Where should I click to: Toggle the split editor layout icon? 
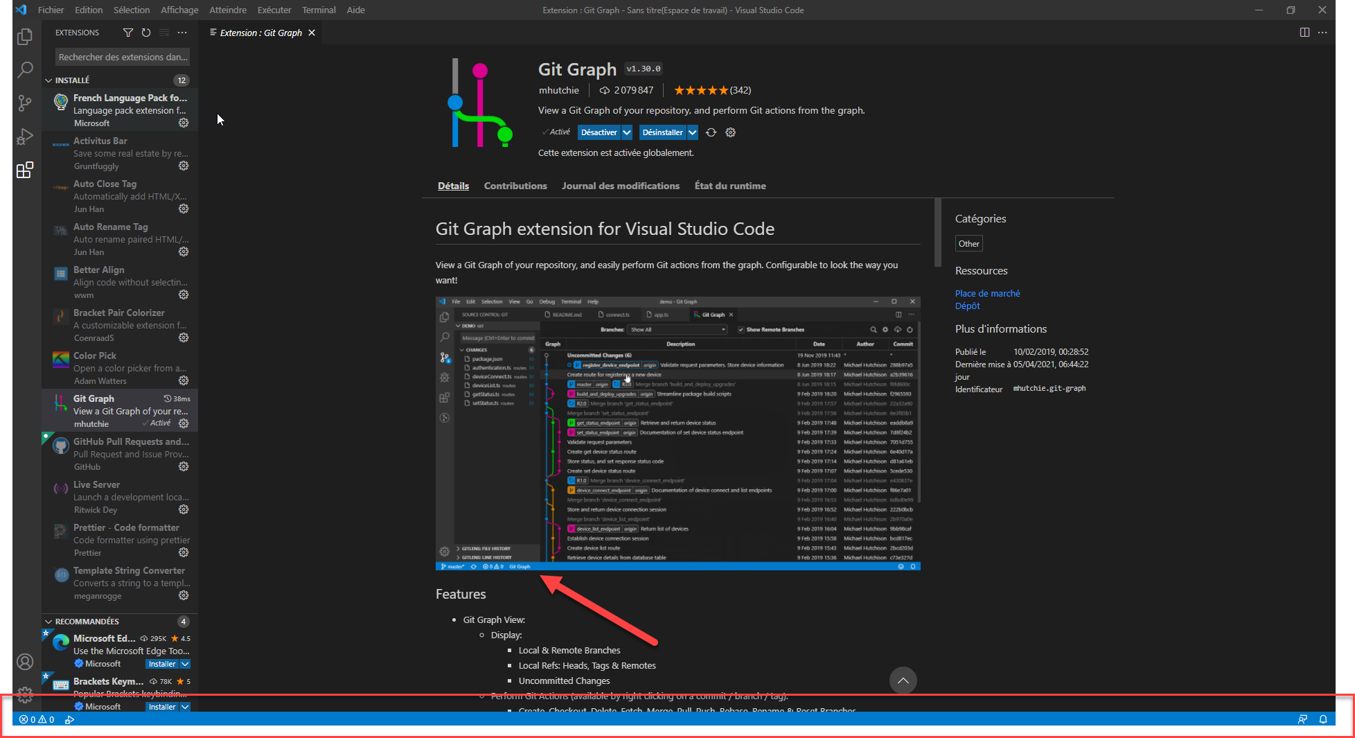pos(1305,33)
